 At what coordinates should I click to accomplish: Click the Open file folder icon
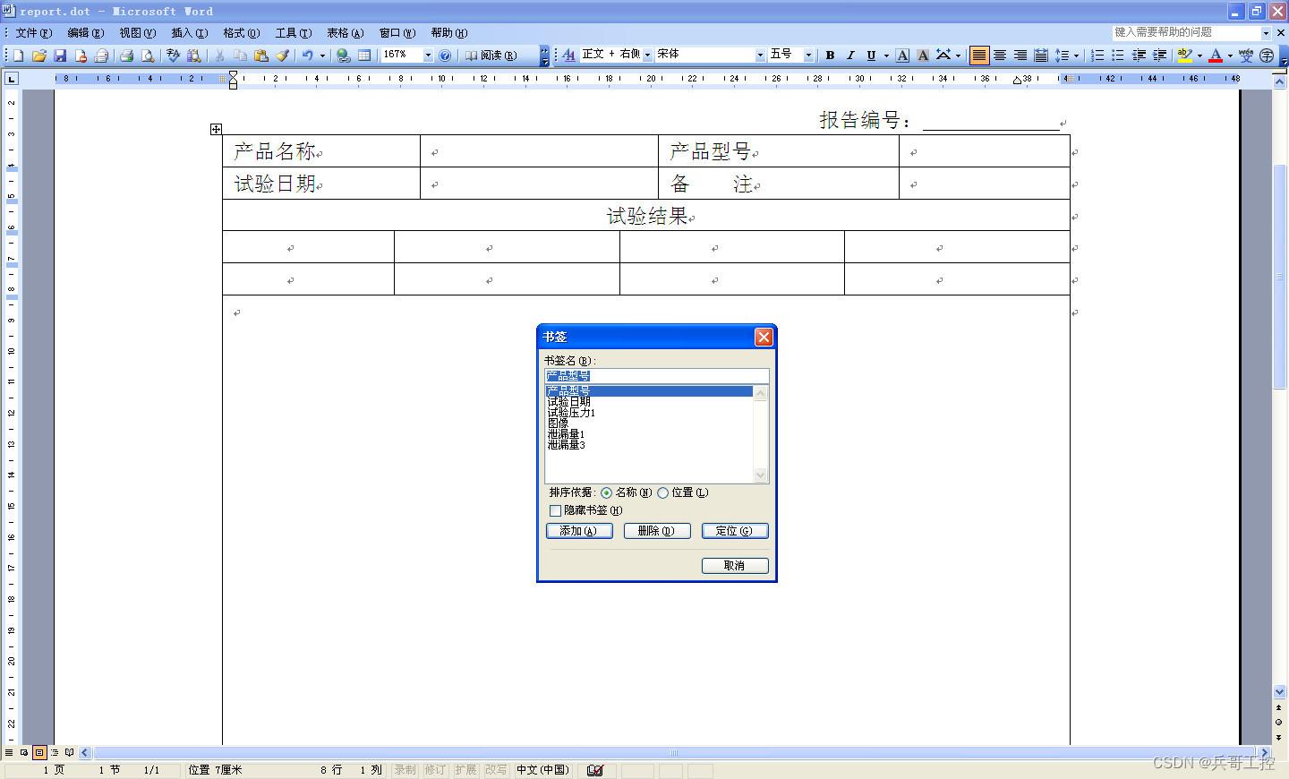[x=38, y=56]
